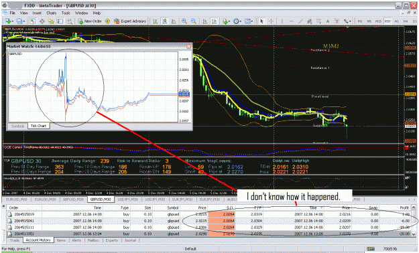Image resolution: width=419 pixels, height=253 pixels.
Task: Sort by the Profit column header
Action: pyautogui.click(x=395, y=207)
